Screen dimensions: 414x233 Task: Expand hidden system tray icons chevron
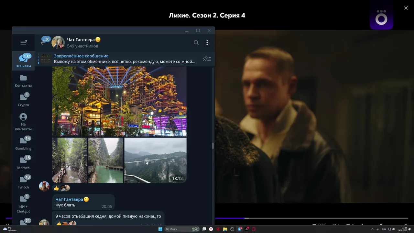372,229
